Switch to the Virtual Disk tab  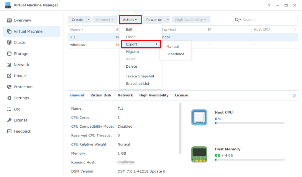pyautogui.click(x=101, y=95)
